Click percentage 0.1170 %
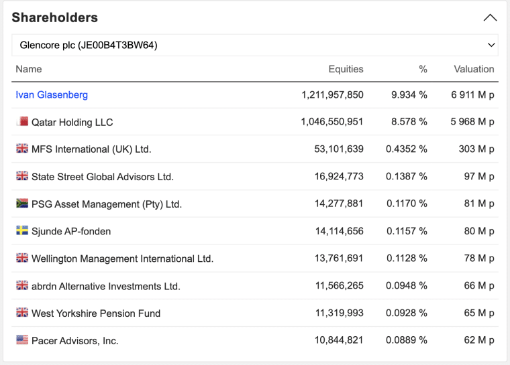The height and width of the screenshot is (365, 510). pos(407,204)
